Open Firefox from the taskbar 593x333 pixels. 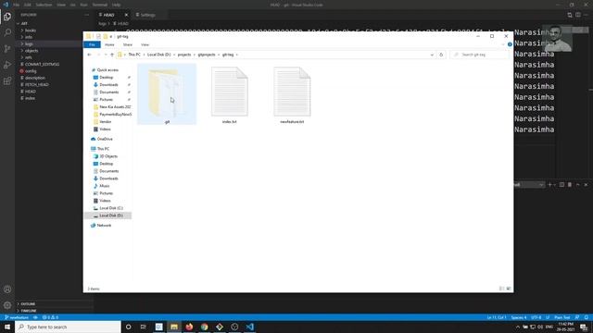point(189,327)
